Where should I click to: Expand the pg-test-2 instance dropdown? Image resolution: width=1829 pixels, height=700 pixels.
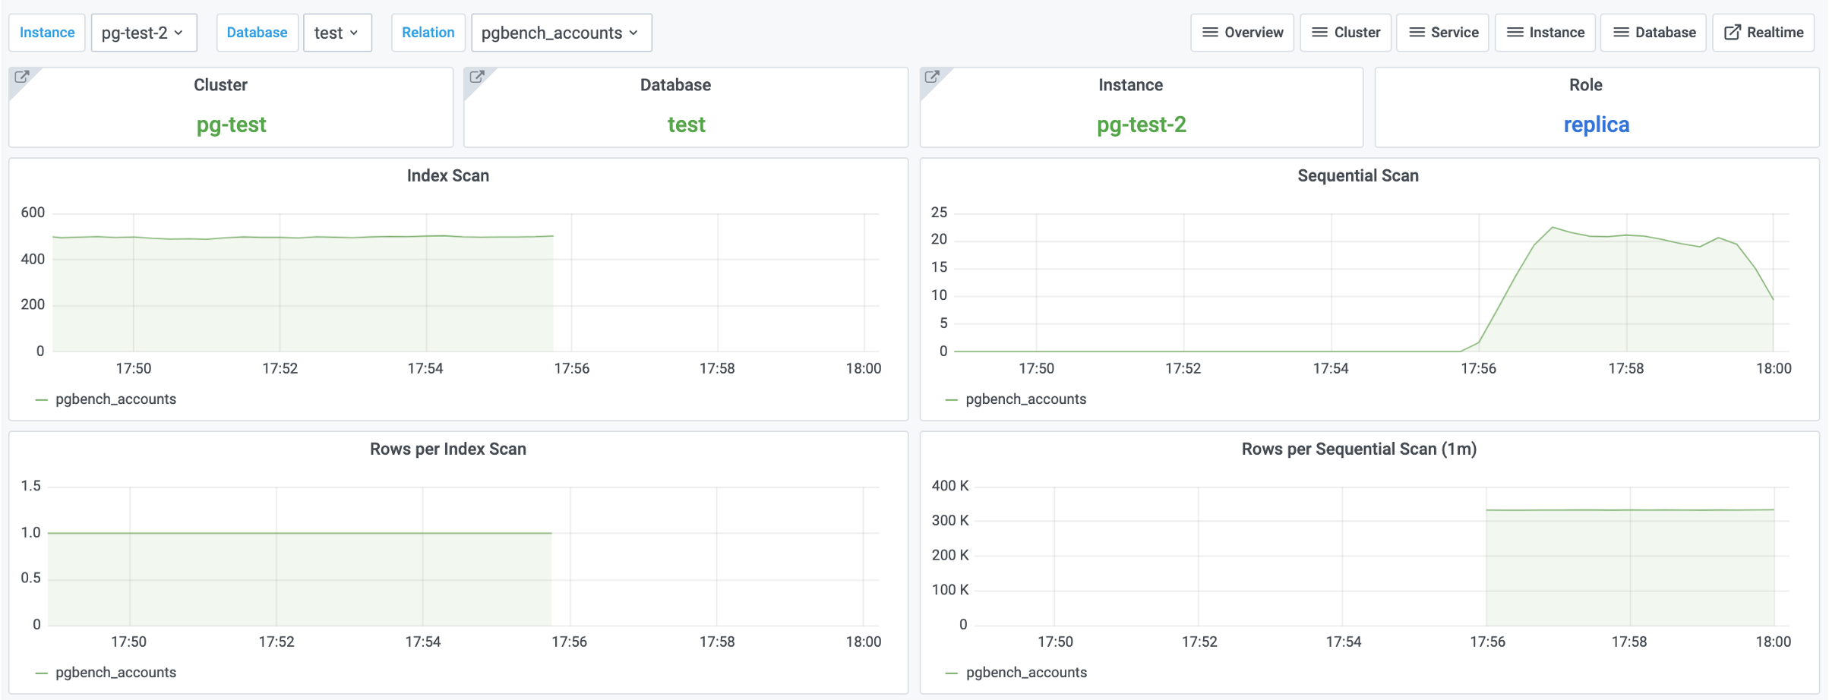(144, 33)
